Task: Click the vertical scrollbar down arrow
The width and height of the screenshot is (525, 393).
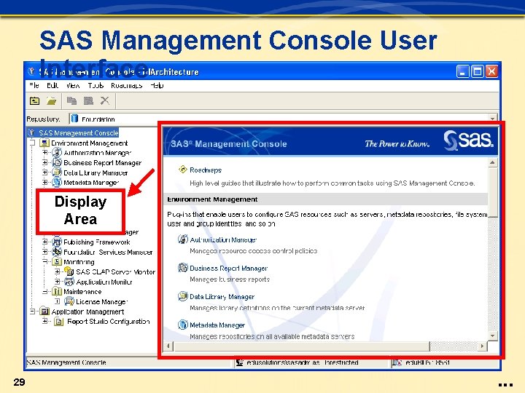Action: pyautogui.click(x=492, y=336)
